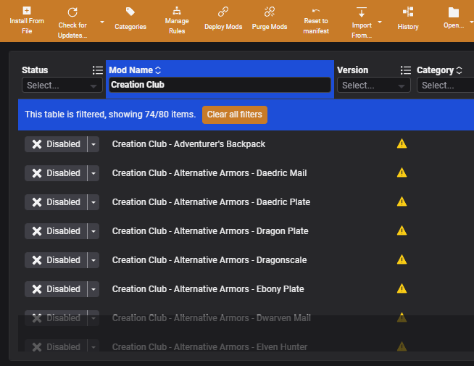Click warning icon for Ebony Plate
474x366 pixels.
[402, 288]
